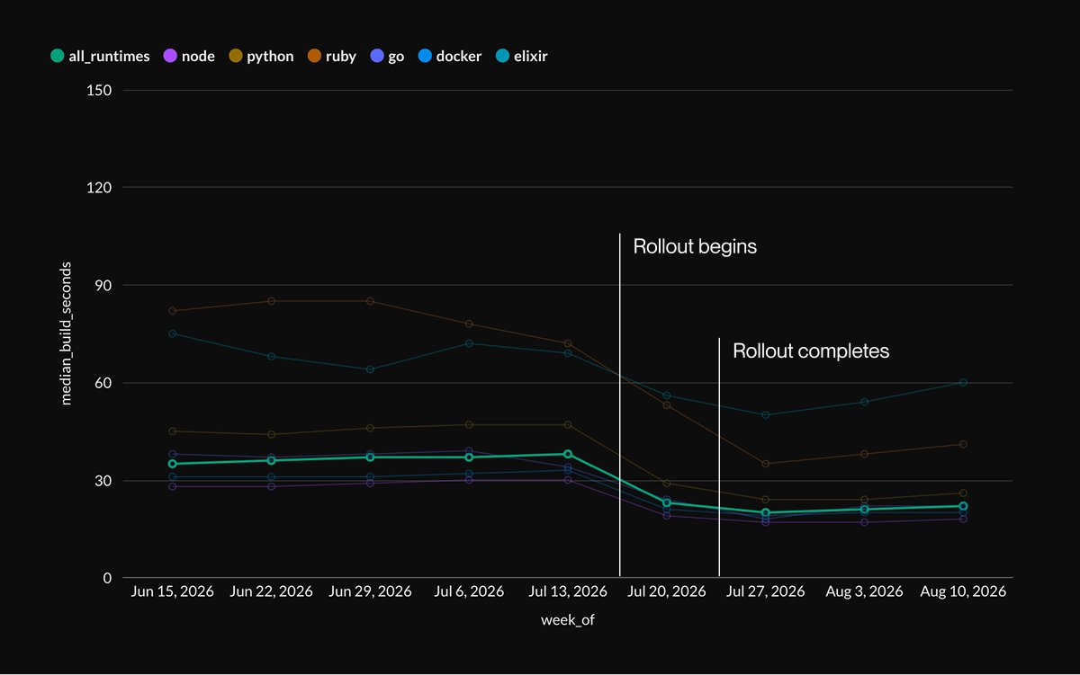The height and width of the screenshot is (675, 1080).
Task: Click ruby data point at Jun 15, 2026
Action: (x=172, y=311)
